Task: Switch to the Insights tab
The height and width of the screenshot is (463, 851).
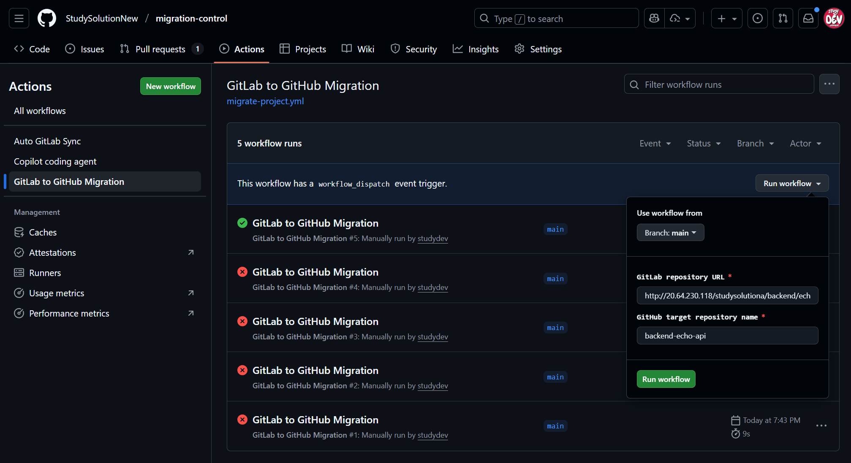Action: [x=476, y=49]
